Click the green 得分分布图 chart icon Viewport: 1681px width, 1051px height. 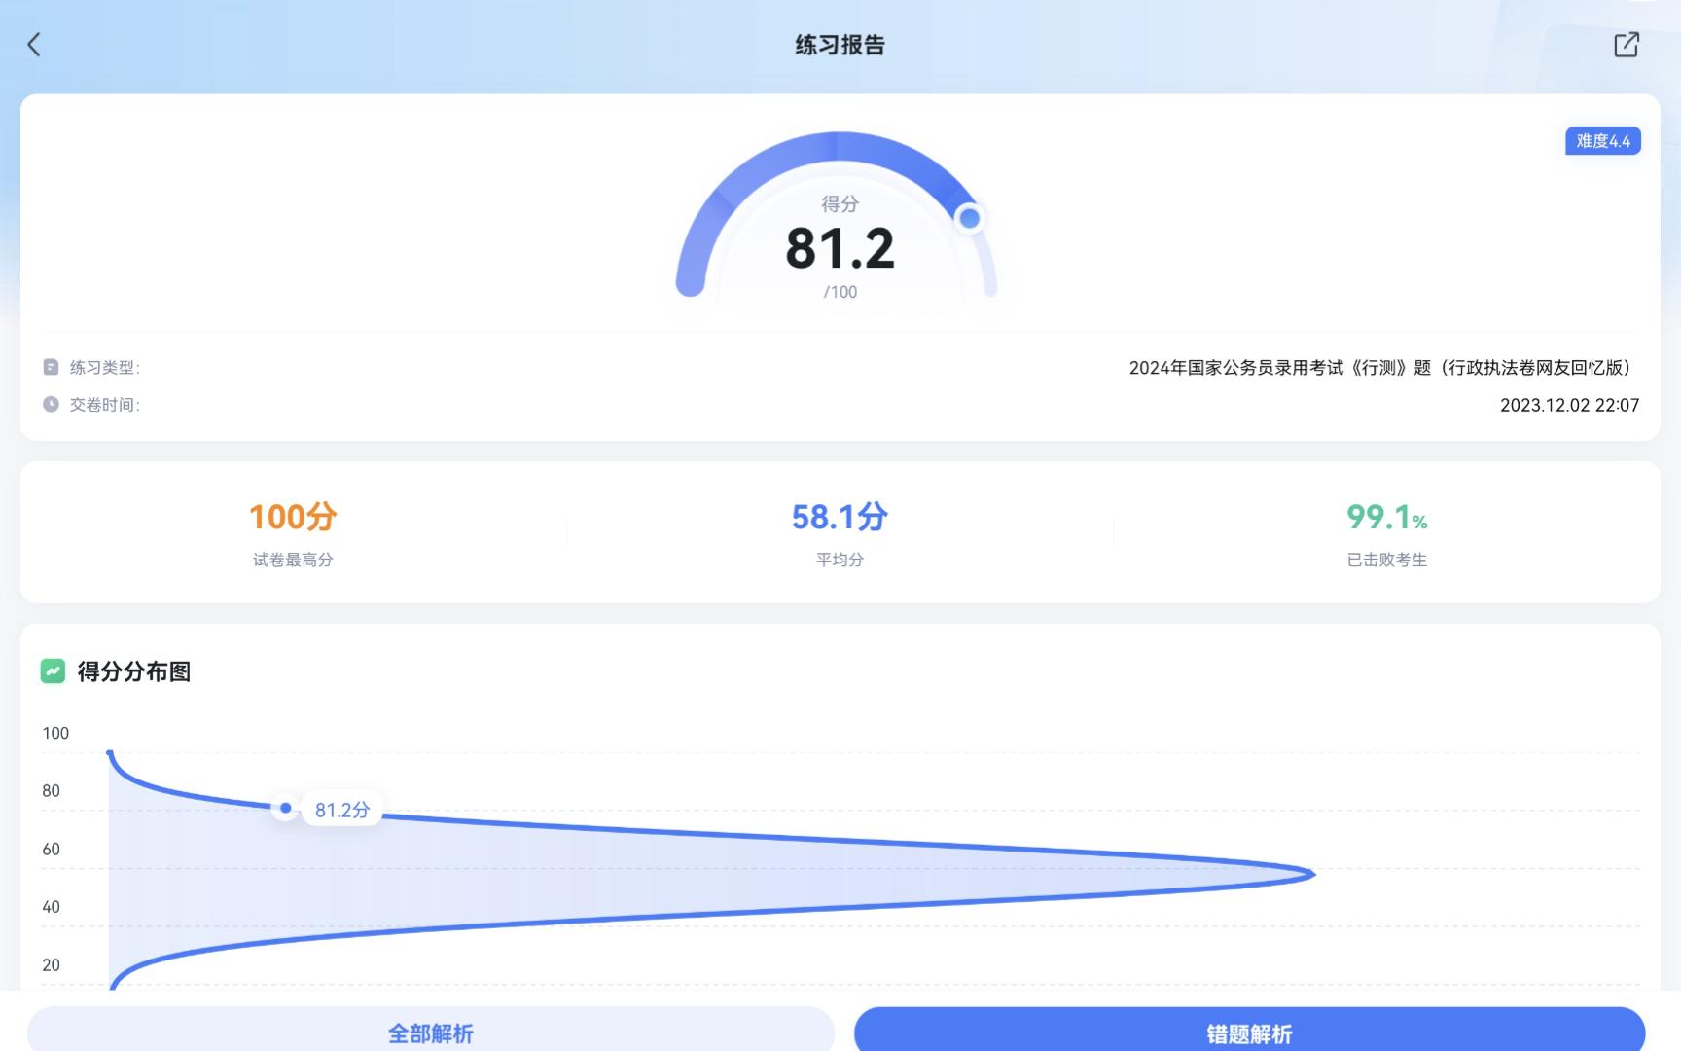tap(53, 671)
